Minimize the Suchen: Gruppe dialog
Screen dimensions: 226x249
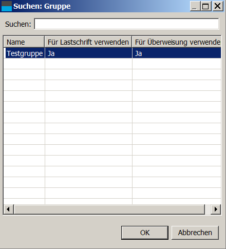point(195,6)
